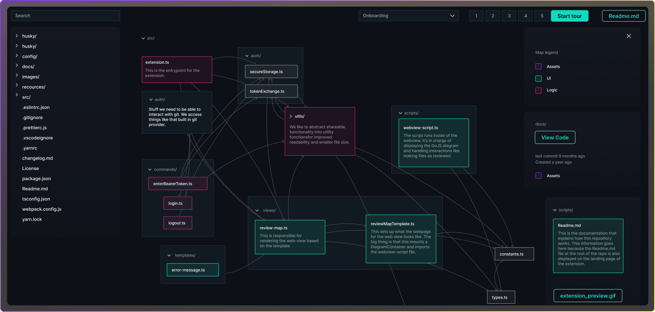Toggle the Assets legend checkbox

[539, 66]
